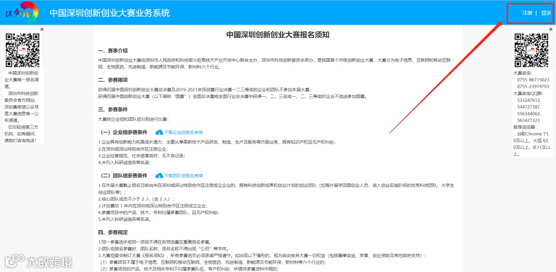556x272 pixels.
Task: Click header title 中国深圳创新创业大赛业务系统
Action: [110, 13]
